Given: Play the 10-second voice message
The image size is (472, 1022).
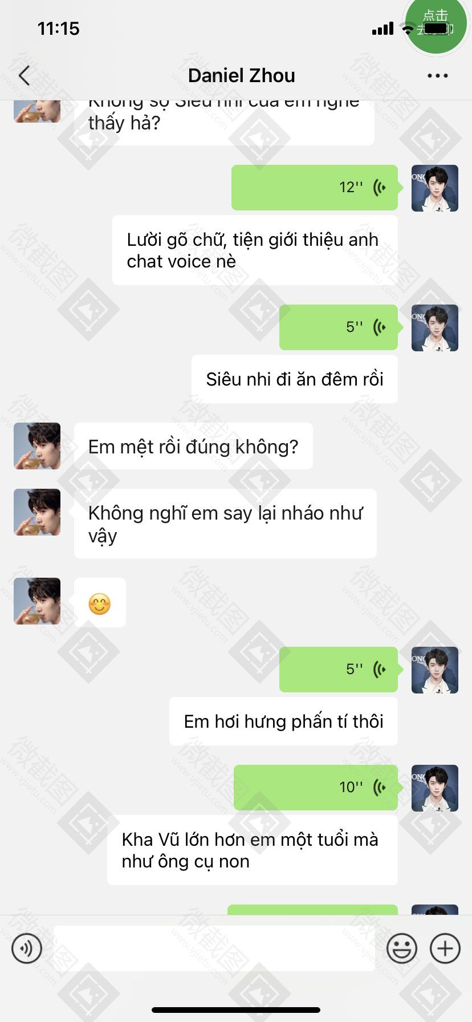Looking at the screenshot, I should click(x=316, y=788).
